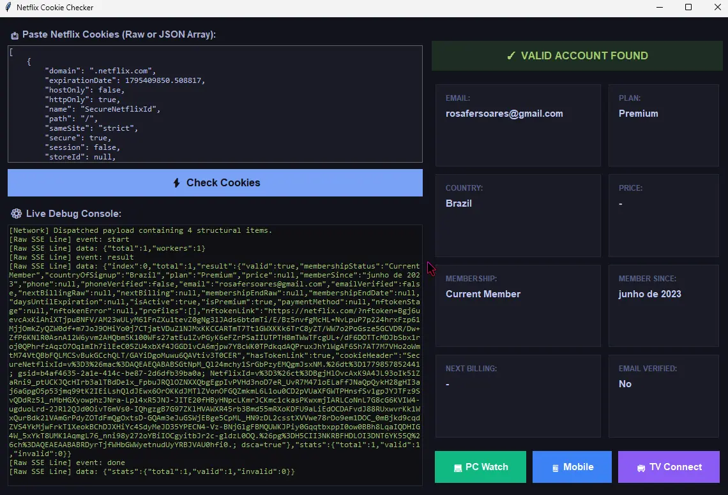Click the PLAN: field label

tap(630, 98)
